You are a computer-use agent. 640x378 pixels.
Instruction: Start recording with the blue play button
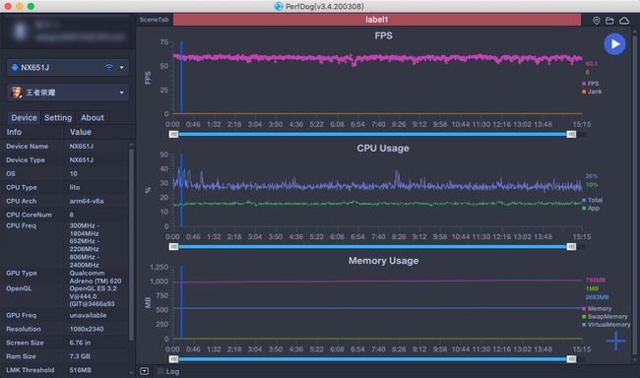614,44
